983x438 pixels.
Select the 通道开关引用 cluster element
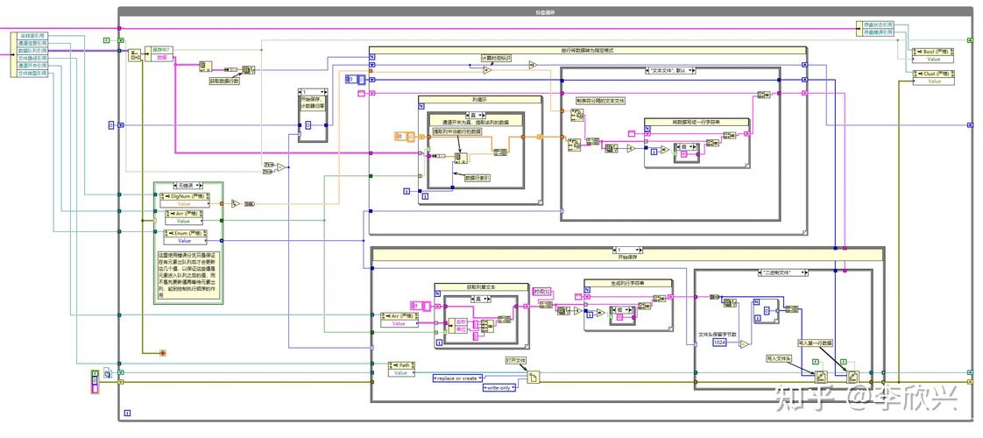[32, 66]
